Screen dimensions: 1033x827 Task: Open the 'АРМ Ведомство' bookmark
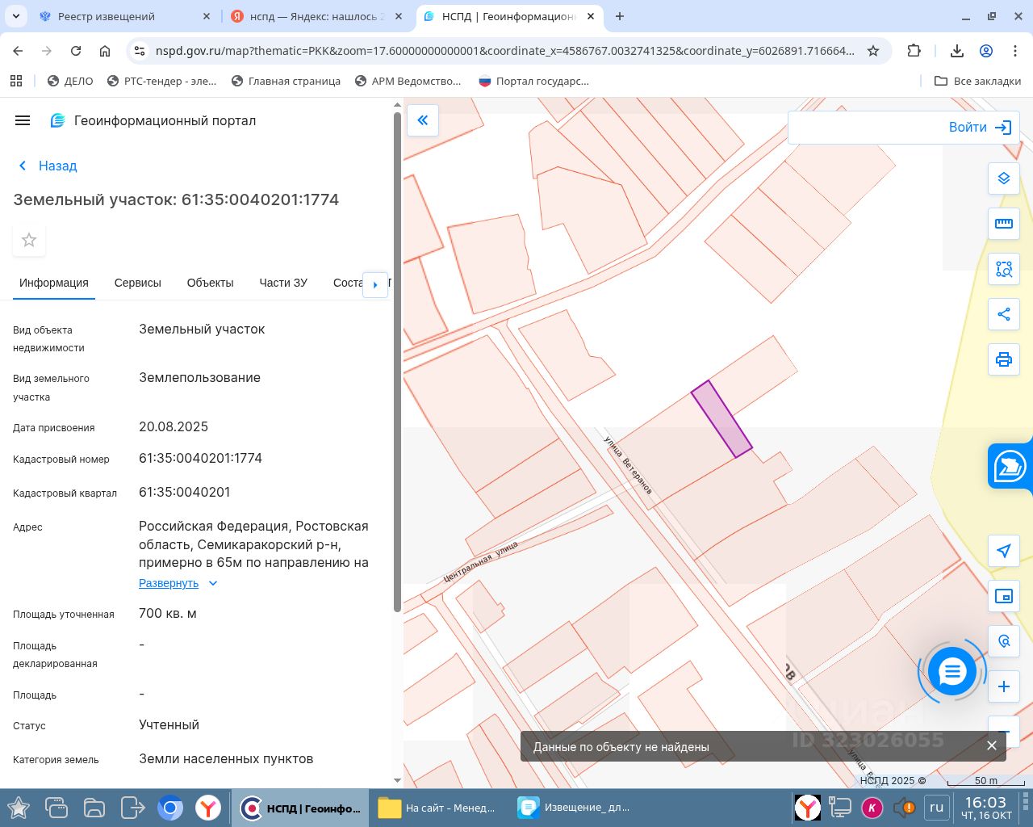(x=408, y=81)
